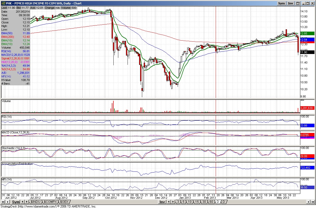Click the A/D row in the data panel

[x=16, y=73]
